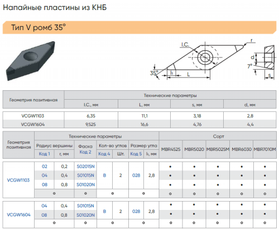Click the s value "3,18"
279x230 pixels.
pos(197,116)
